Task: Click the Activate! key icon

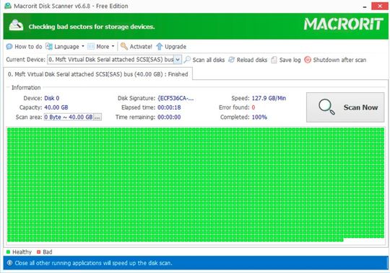Action: pos(124,46)
